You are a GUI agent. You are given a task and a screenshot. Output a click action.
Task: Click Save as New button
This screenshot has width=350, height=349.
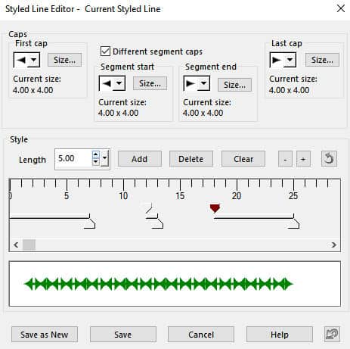pos(45,335)
